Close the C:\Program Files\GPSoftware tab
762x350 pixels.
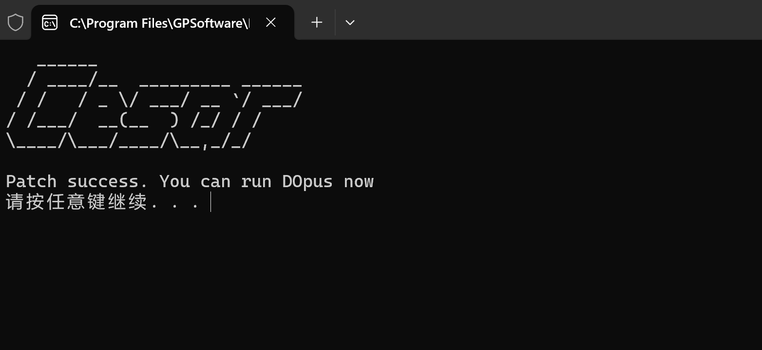[x=271, y=22]
